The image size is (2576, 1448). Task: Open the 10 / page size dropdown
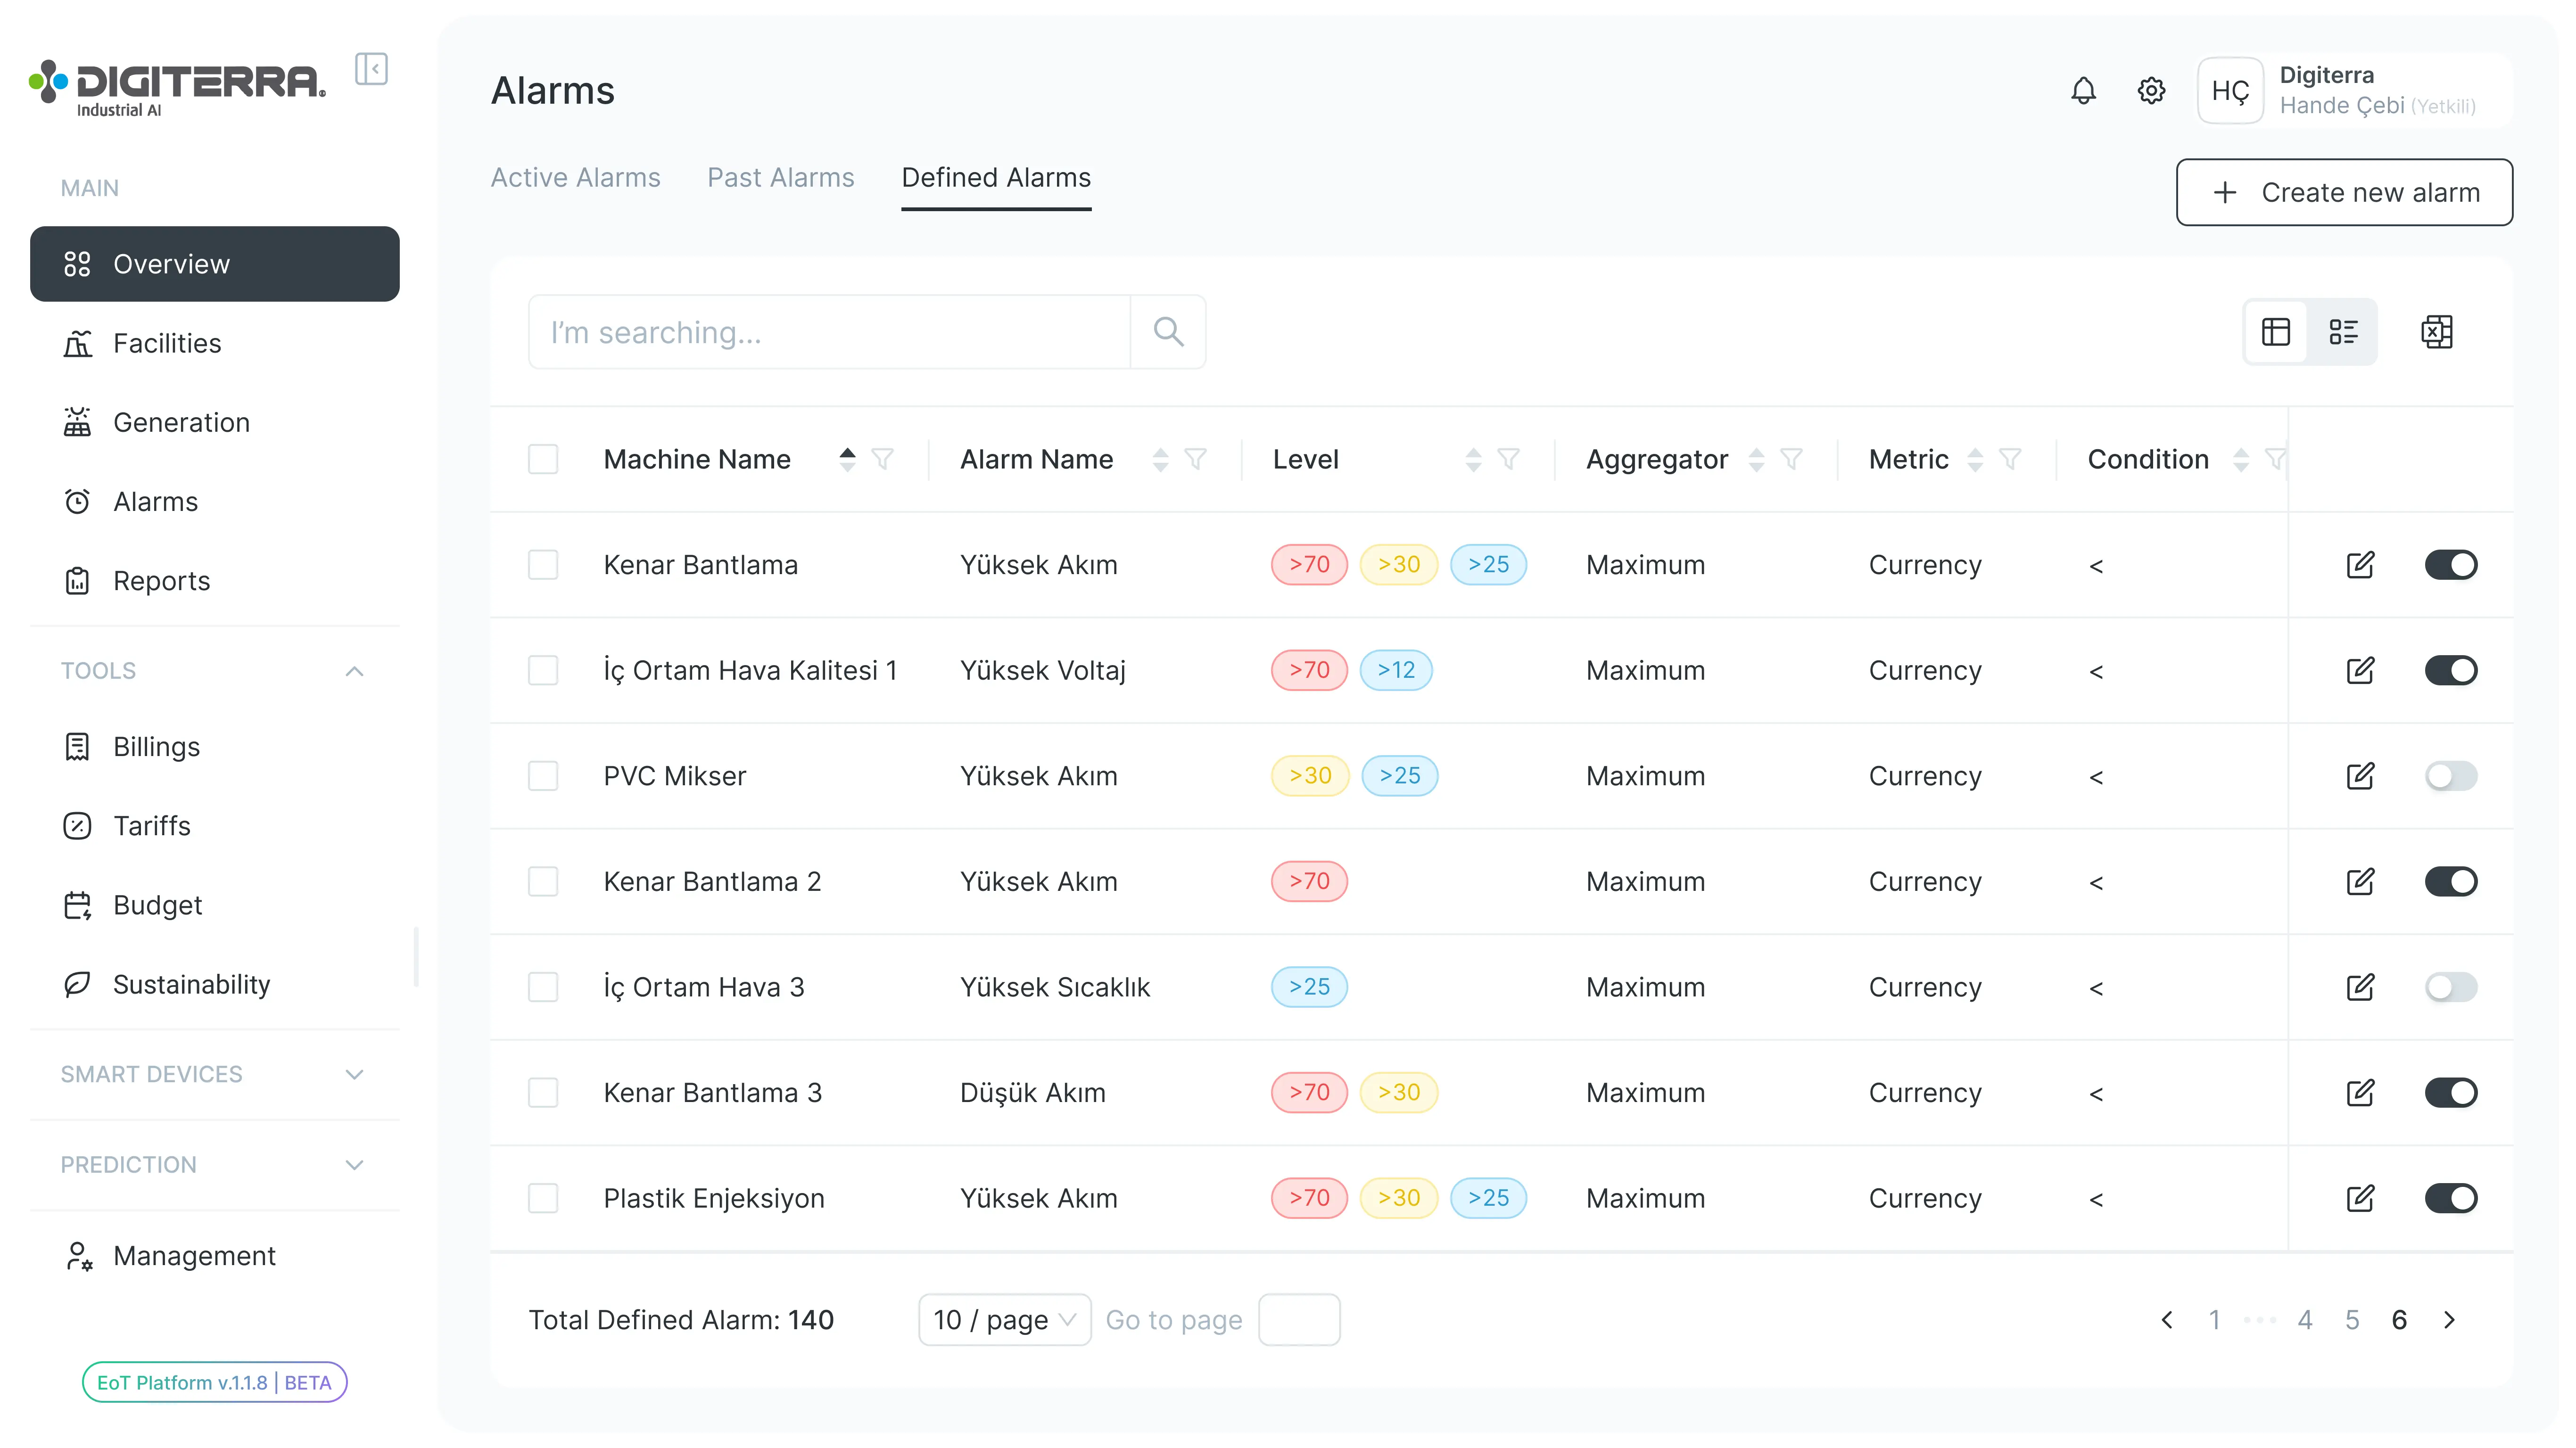click(x=1004, y=1320)
